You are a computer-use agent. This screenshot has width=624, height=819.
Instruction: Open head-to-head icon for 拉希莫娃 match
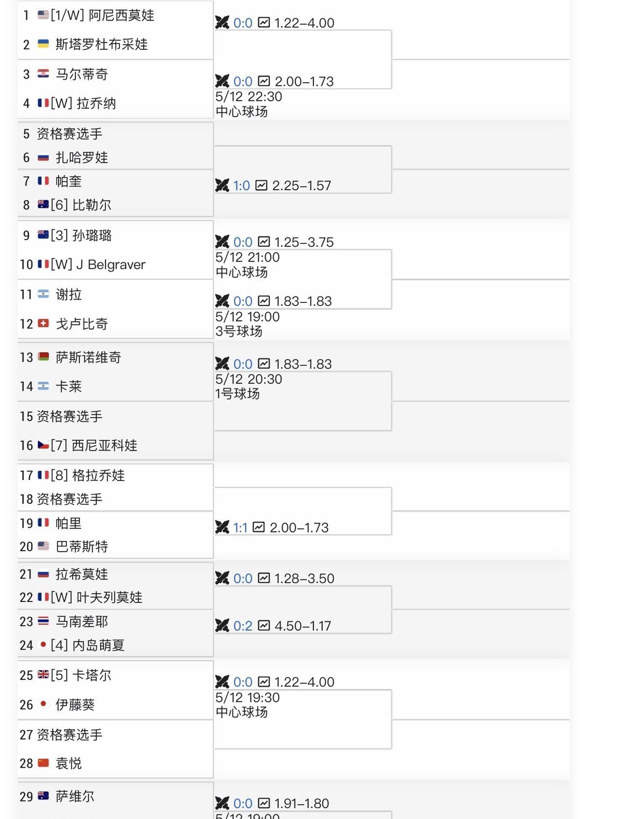click(x=222, y=578)
